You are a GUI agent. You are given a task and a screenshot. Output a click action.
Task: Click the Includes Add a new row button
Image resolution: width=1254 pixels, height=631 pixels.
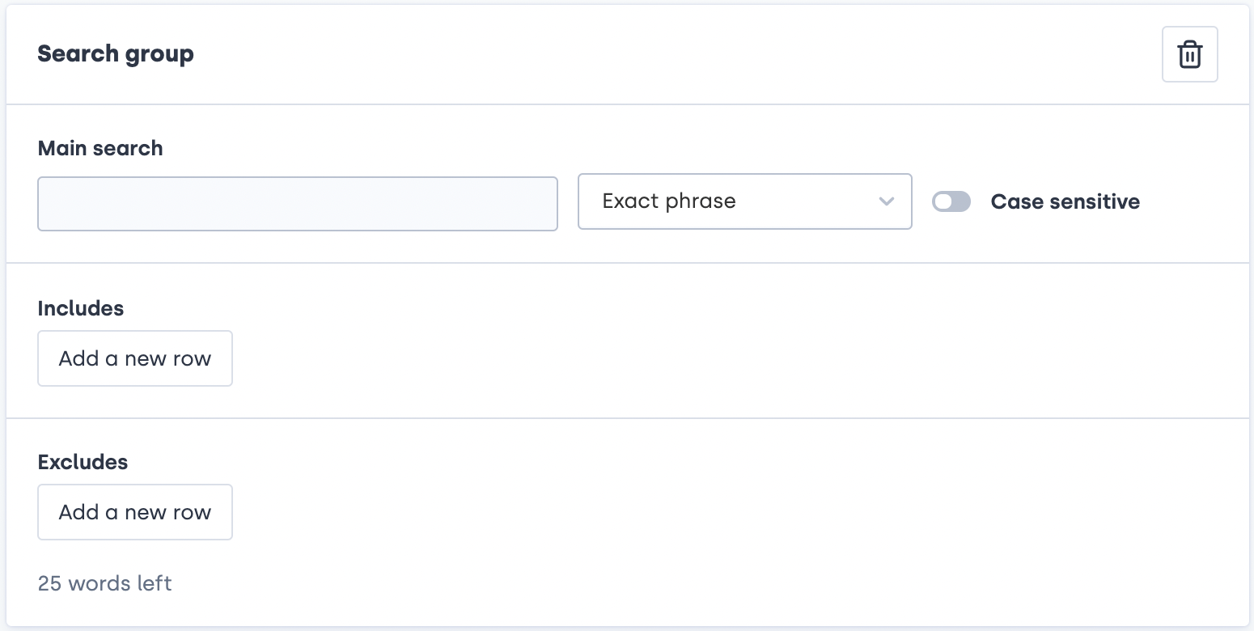135,358
